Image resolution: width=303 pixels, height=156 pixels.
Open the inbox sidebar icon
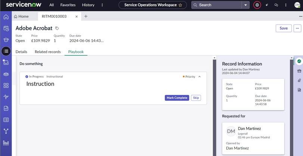pyautogui.click(x=6, y=62)
